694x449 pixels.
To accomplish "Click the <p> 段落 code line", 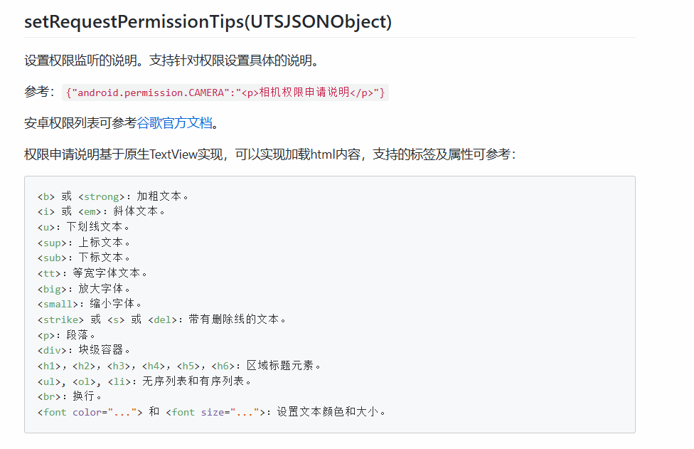I will [x=66, y=334].
